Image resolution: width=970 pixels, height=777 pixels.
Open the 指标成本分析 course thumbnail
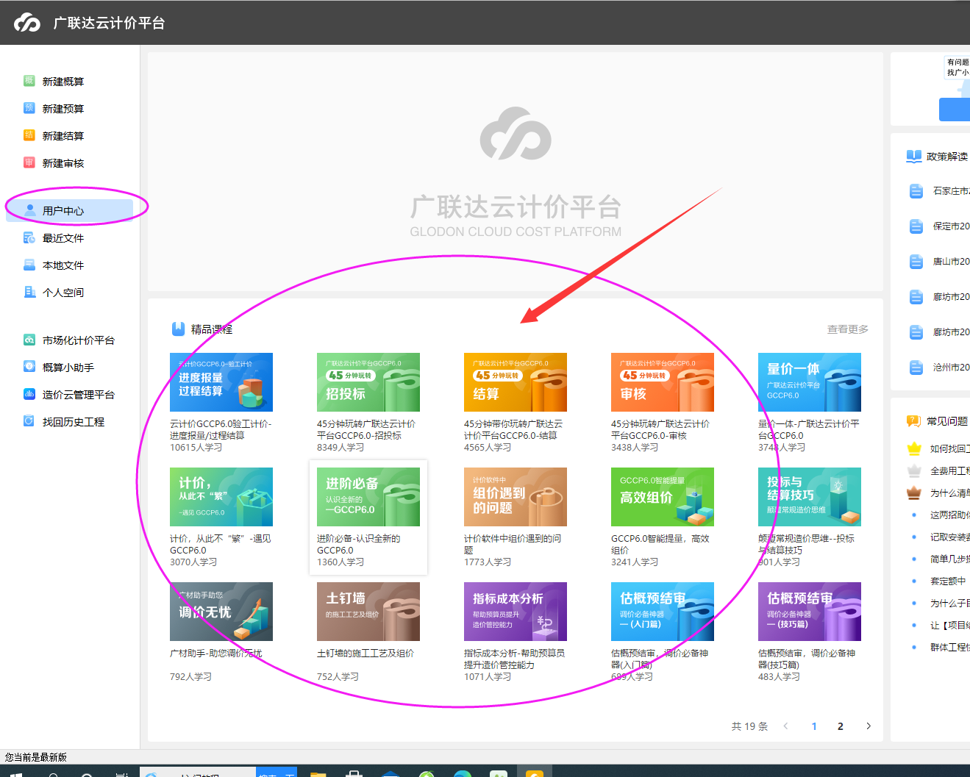click(x=516, y=612)
